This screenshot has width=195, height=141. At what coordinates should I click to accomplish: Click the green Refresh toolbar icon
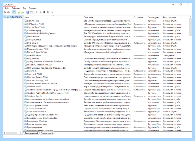tap(19, 12)
